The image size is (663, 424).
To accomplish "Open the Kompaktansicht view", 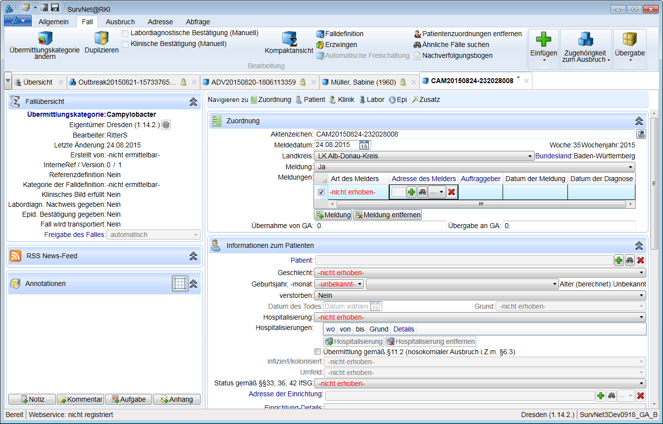I will pos(289,39).
